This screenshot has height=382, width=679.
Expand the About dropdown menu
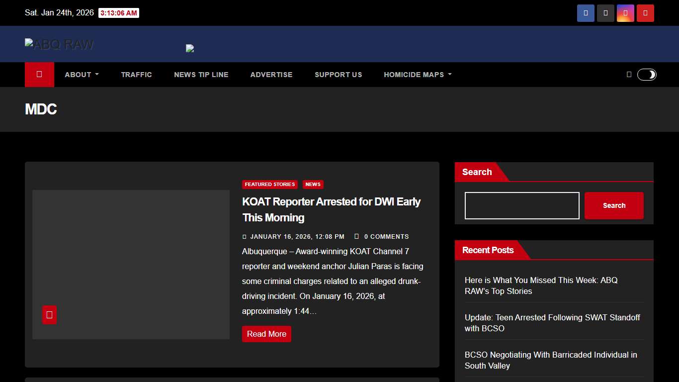[x=82, y=75]
